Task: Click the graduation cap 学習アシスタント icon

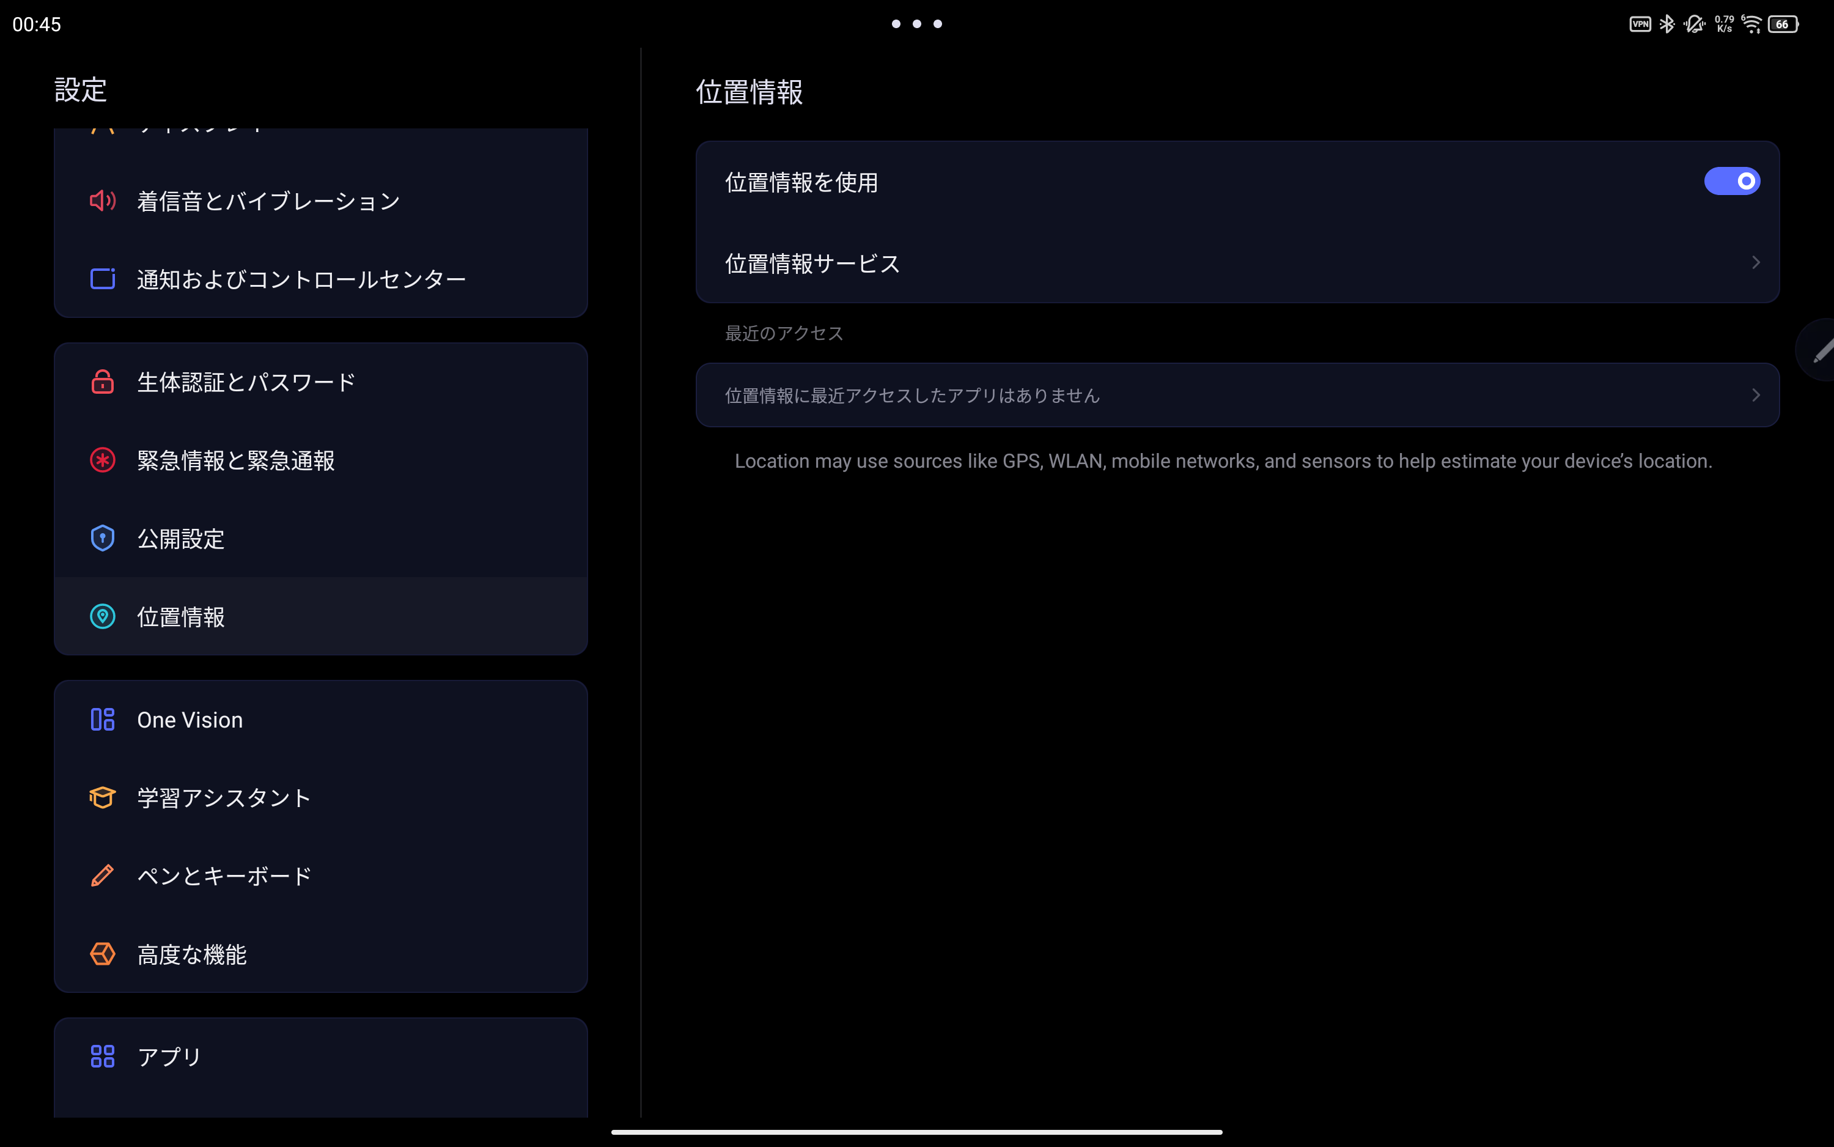Action: [x=102, y=797]
